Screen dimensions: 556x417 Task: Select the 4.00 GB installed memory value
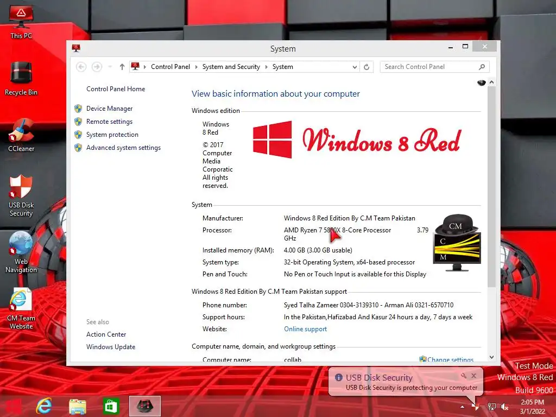pyautogui.click(x=318, y=250)
